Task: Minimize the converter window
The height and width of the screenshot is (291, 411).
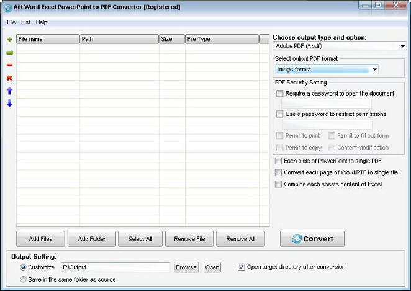Action: (x=365, y=5)
